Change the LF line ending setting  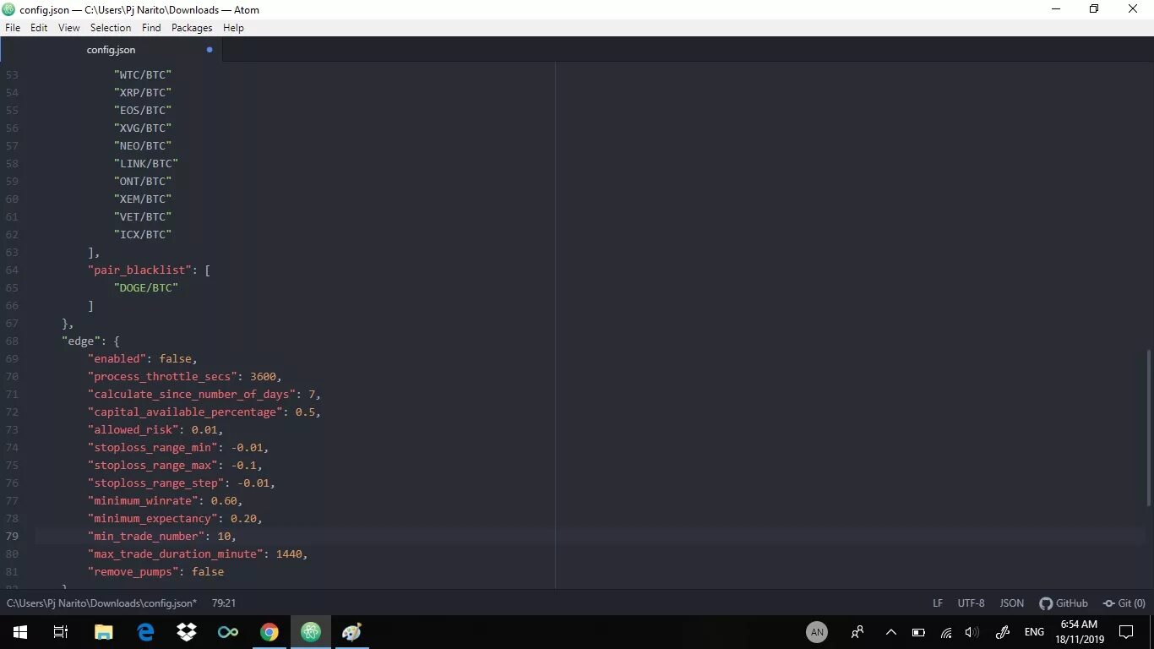click(x=938, y=603)
